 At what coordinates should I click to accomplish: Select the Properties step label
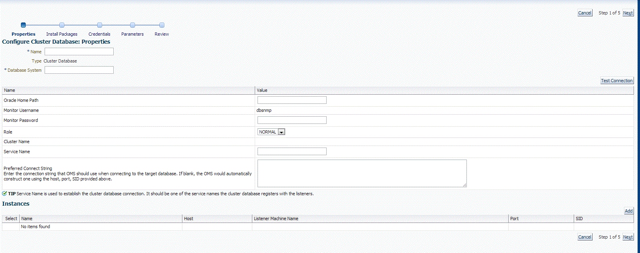tap(23, 34)
